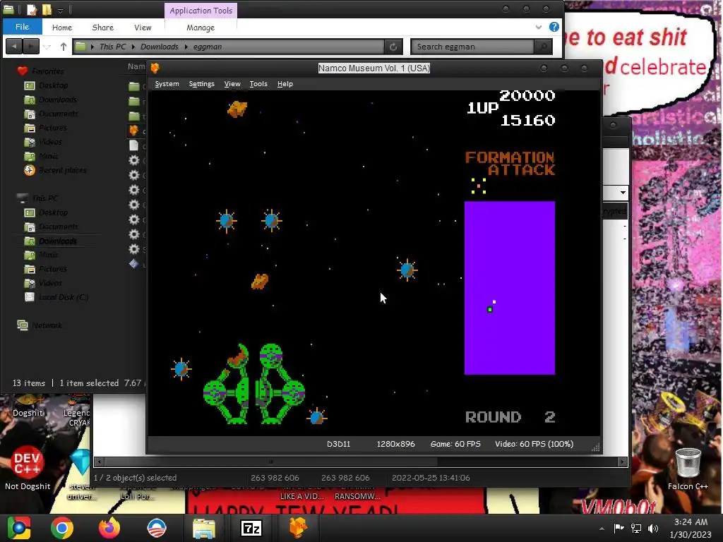Open Pictures under Favorites

pyautogui.click(x=52, y=128)
